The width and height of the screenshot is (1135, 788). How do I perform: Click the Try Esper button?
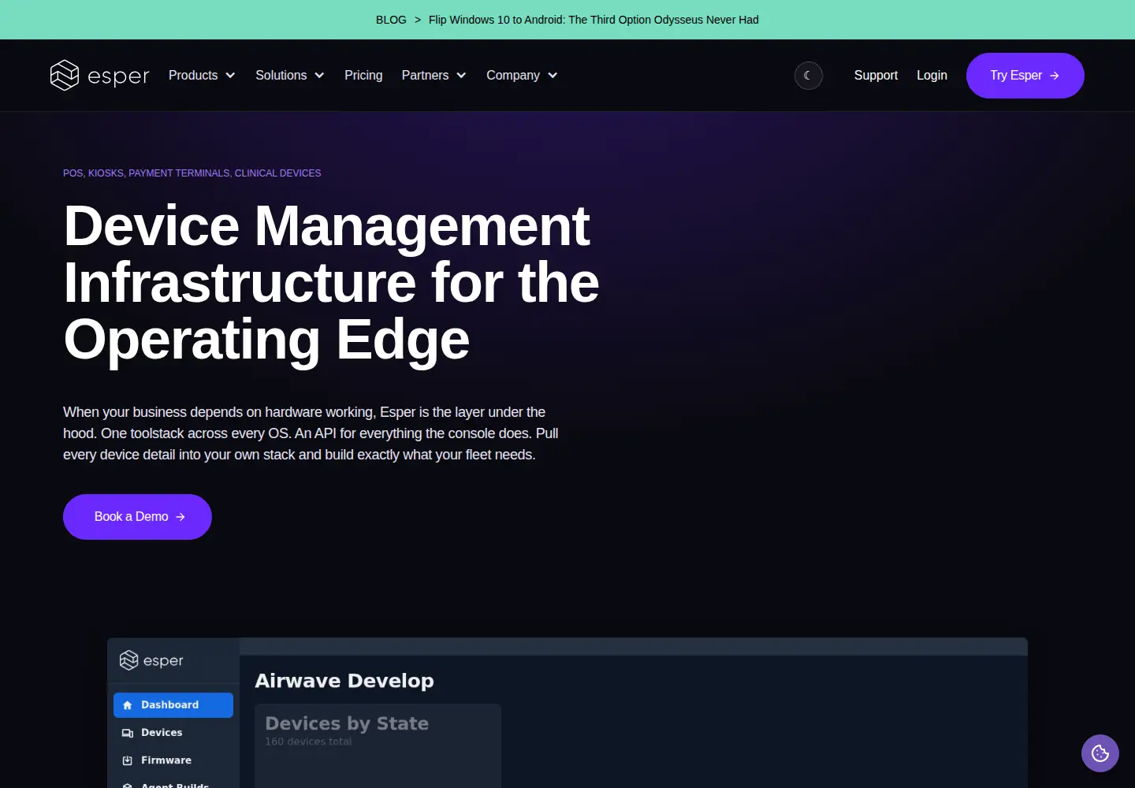click(x=1025, y=76)
